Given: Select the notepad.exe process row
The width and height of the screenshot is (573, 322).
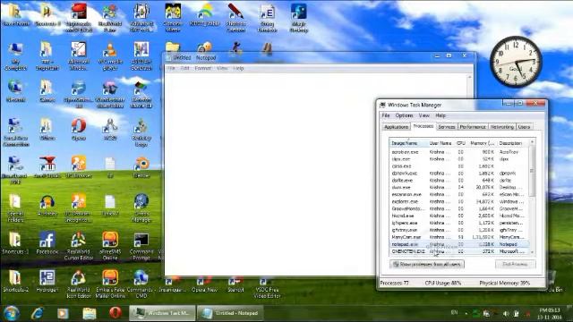Looking at the screenshot, I should pyautogui.click(x=459, y=244).
